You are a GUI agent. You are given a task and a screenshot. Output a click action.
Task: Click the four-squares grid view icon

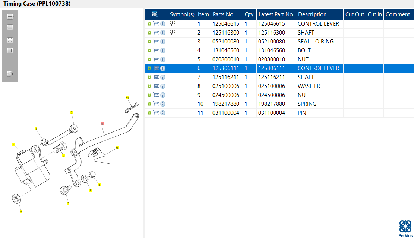point(10,40)
